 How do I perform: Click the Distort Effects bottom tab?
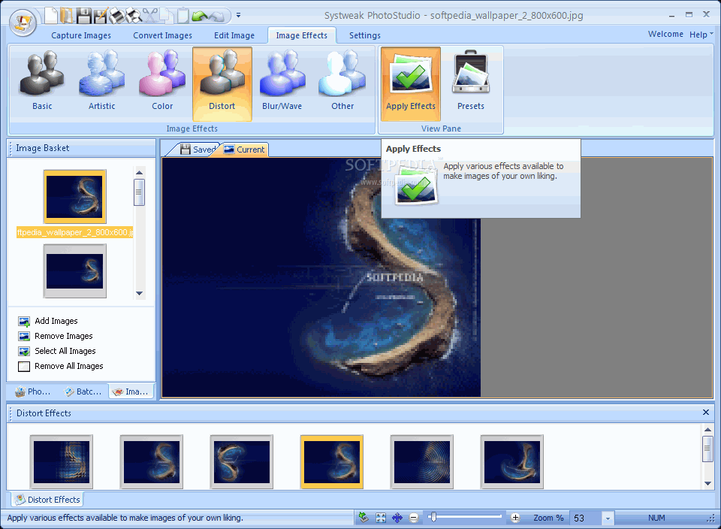(47, 500)
